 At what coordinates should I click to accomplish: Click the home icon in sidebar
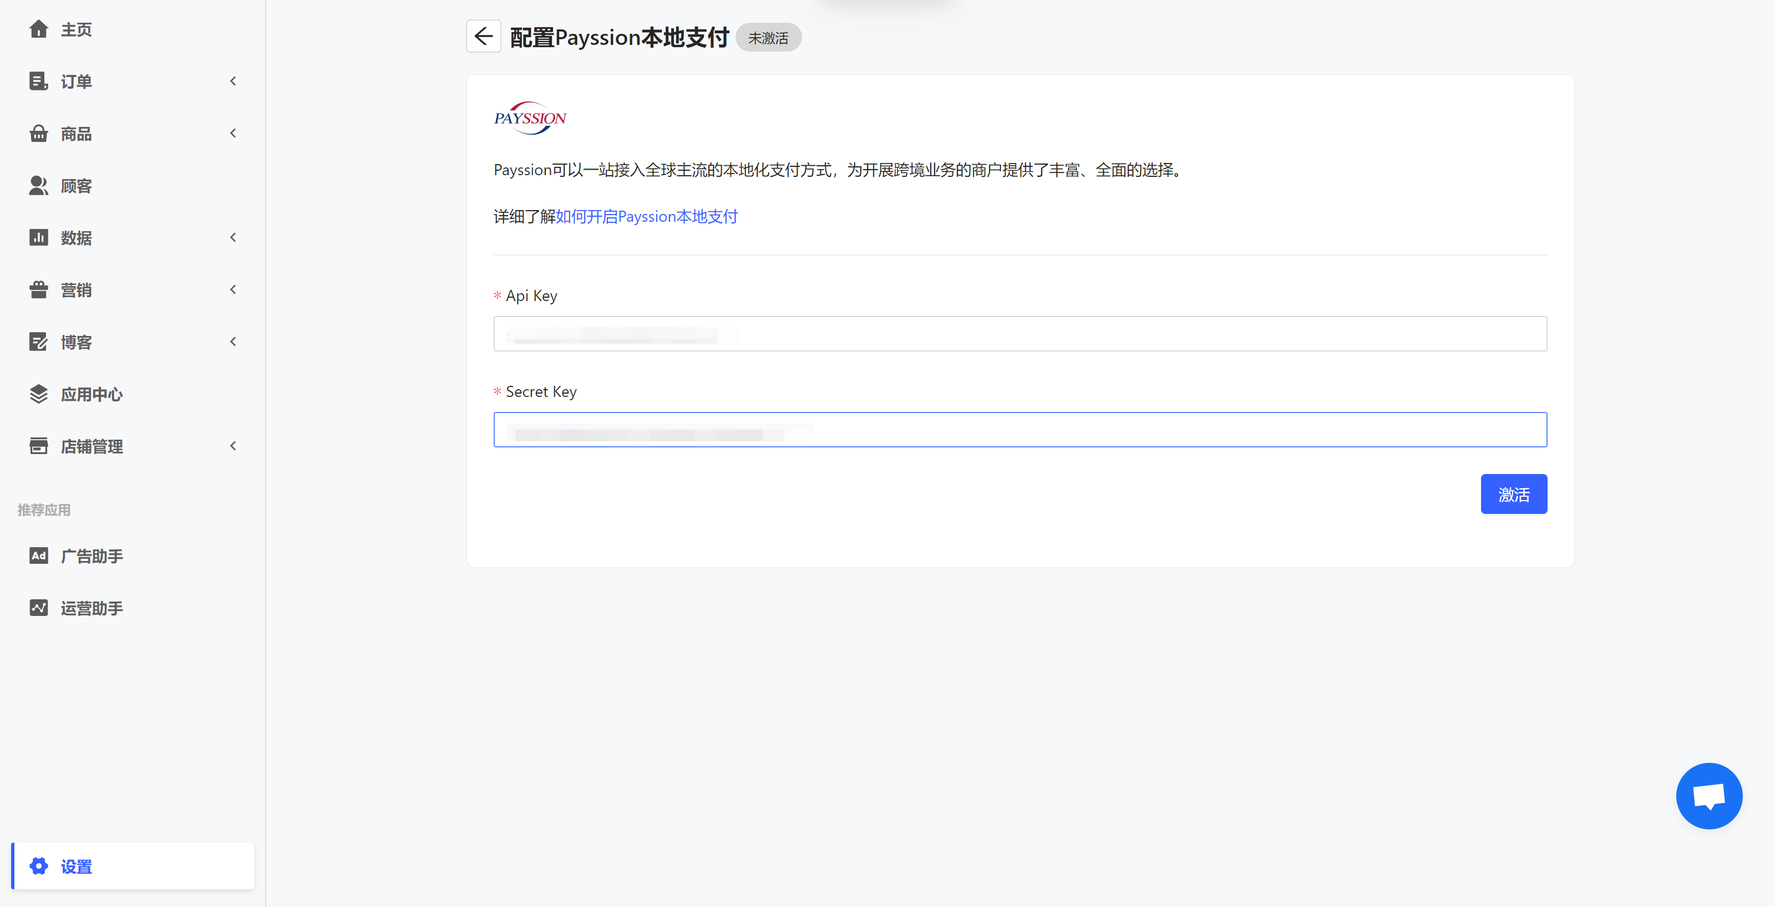[39, 29]
